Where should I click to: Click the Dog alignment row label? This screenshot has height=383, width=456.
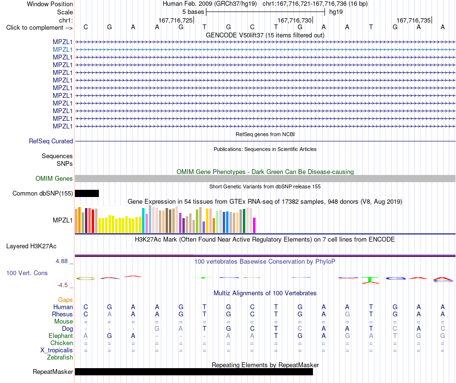tap(67, 329)
